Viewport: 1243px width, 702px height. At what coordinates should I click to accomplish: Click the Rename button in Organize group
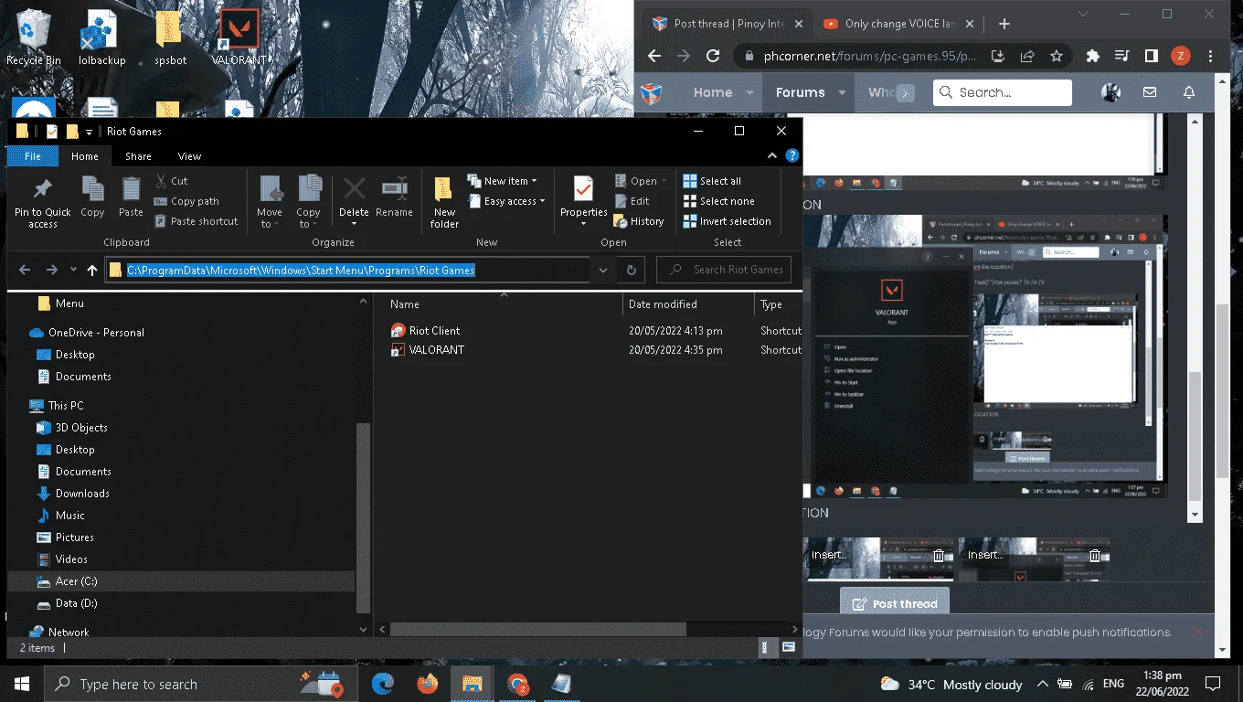[x=394, y=198]
